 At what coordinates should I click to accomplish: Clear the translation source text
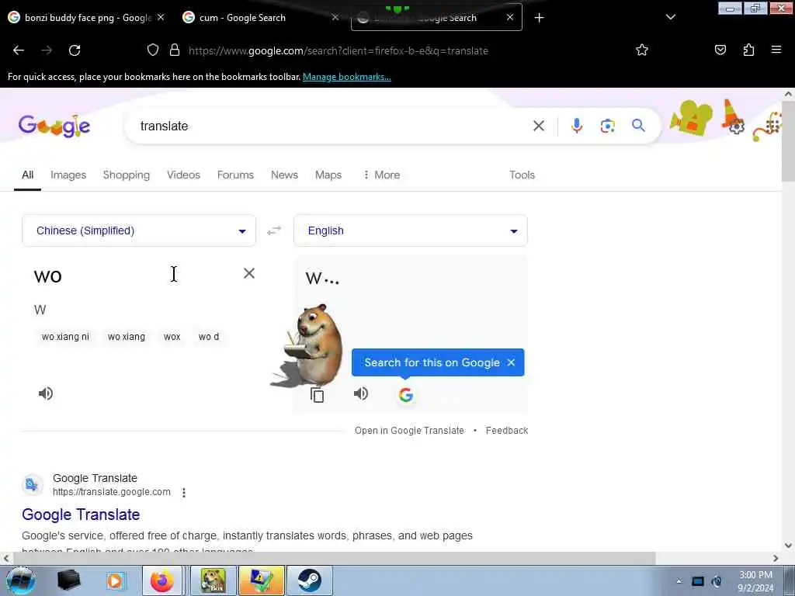pyautogui.click(x=249, y=273)
